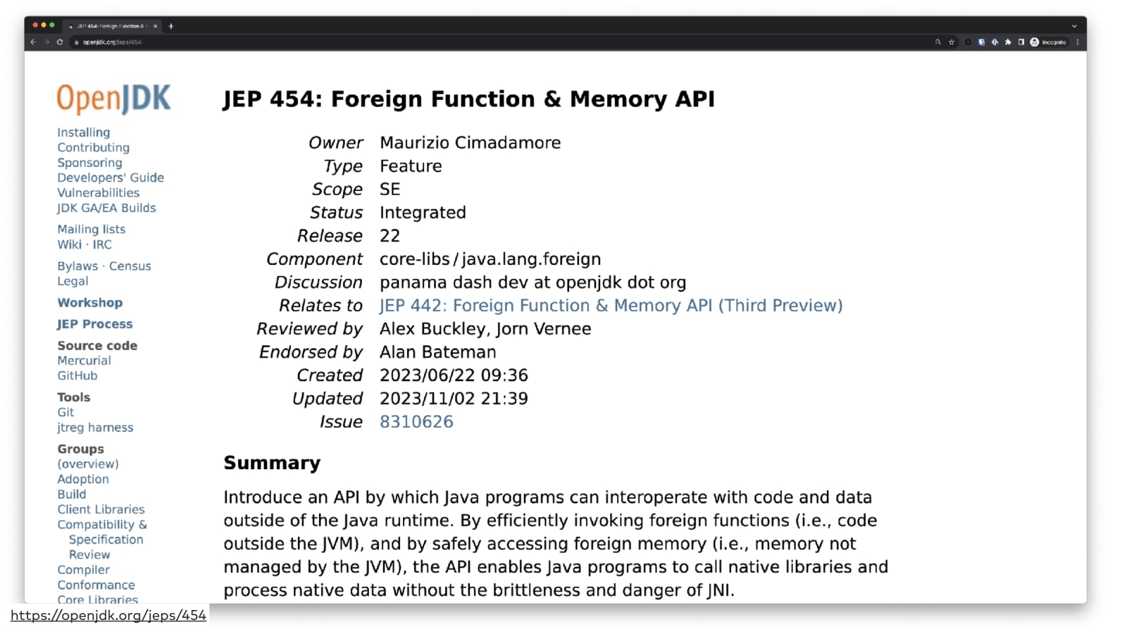
Task: Open the Developers' Guide link
Action: 111,178
